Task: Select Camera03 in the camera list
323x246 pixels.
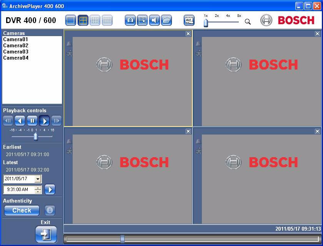Action: (x=16, y=52)
